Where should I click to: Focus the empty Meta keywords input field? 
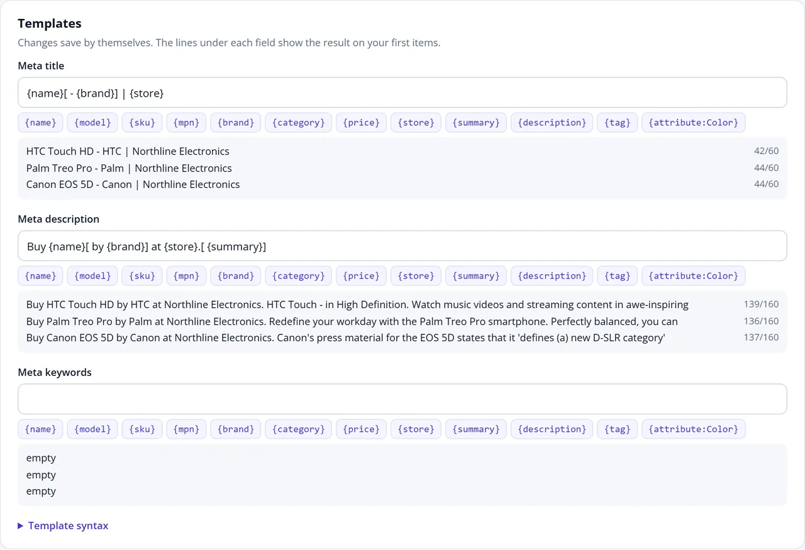[x=402, y=400]
